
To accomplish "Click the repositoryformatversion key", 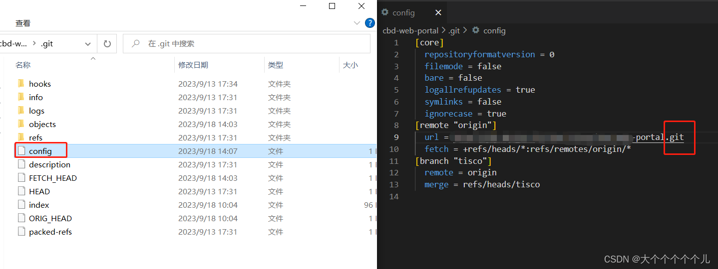I will [x=480, y=54].
